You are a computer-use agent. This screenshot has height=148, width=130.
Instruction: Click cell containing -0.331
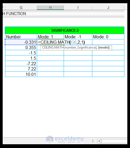pyautogui.click(x=21, y=42)
